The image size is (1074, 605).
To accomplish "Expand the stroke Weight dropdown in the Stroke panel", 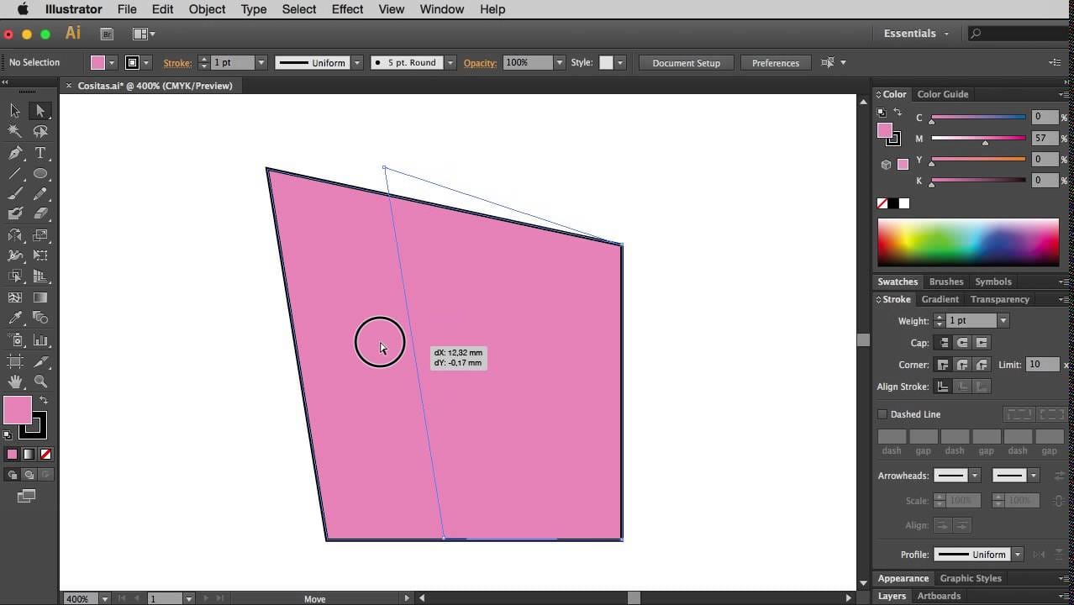I will pos(1003,321).
